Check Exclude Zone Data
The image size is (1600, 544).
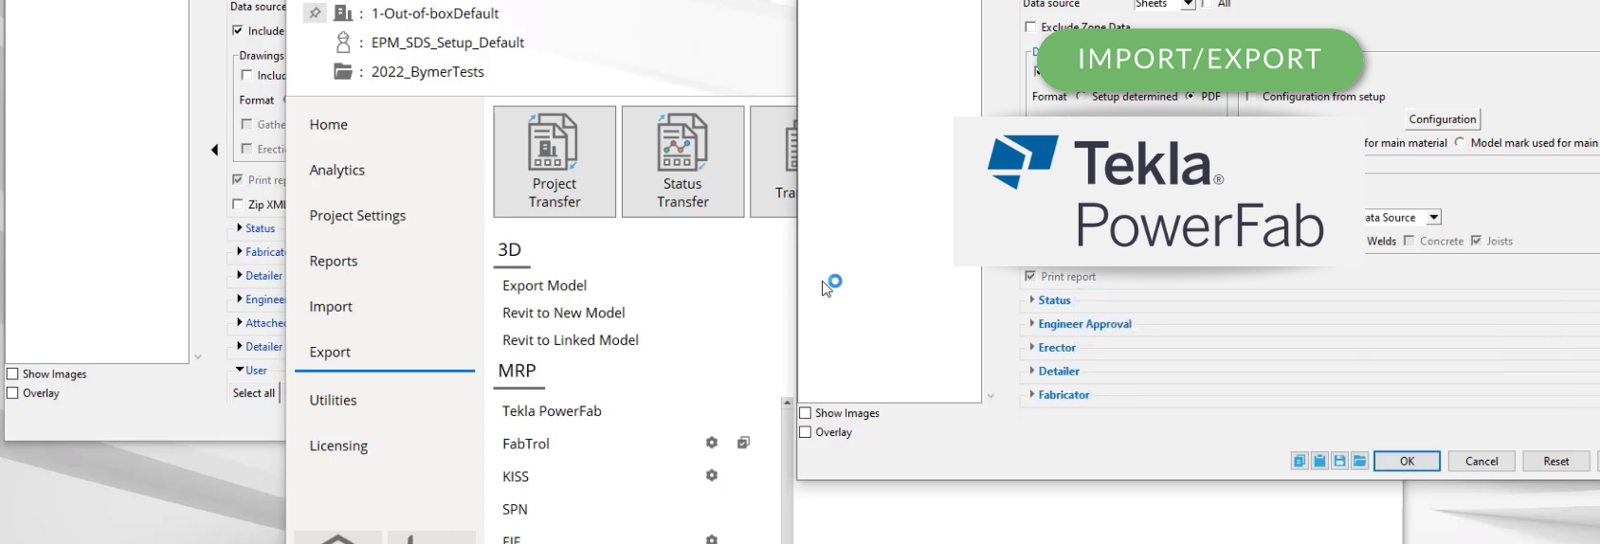click(1030, 27)
